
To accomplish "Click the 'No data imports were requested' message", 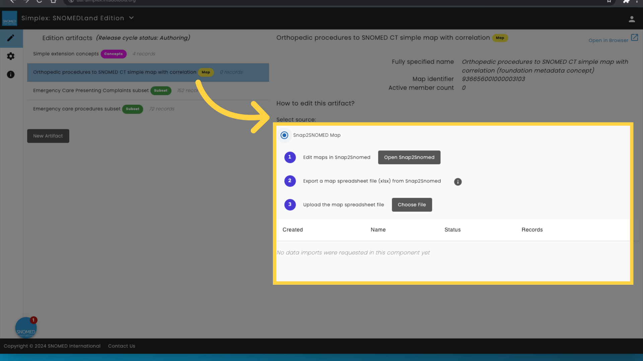I will [x=353, y=253].
